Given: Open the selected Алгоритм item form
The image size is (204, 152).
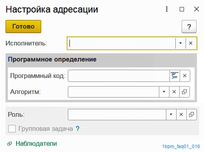Looking at the screenshot, I should pyautogui.click(x=184, y=92).
